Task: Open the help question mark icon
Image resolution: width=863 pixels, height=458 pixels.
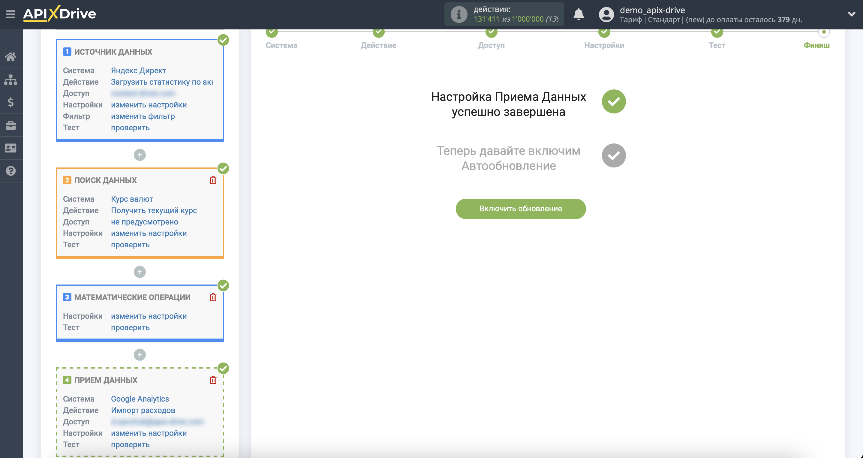Action: (x=11, y=171)
